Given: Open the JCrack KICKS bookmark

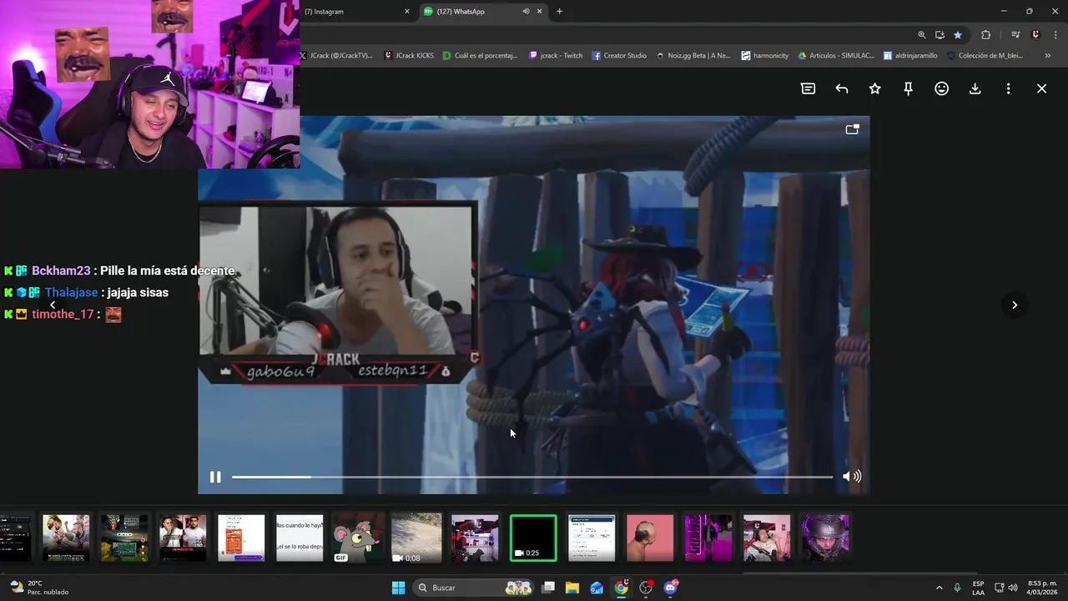Looking at the screenshot, I should 409,56.
